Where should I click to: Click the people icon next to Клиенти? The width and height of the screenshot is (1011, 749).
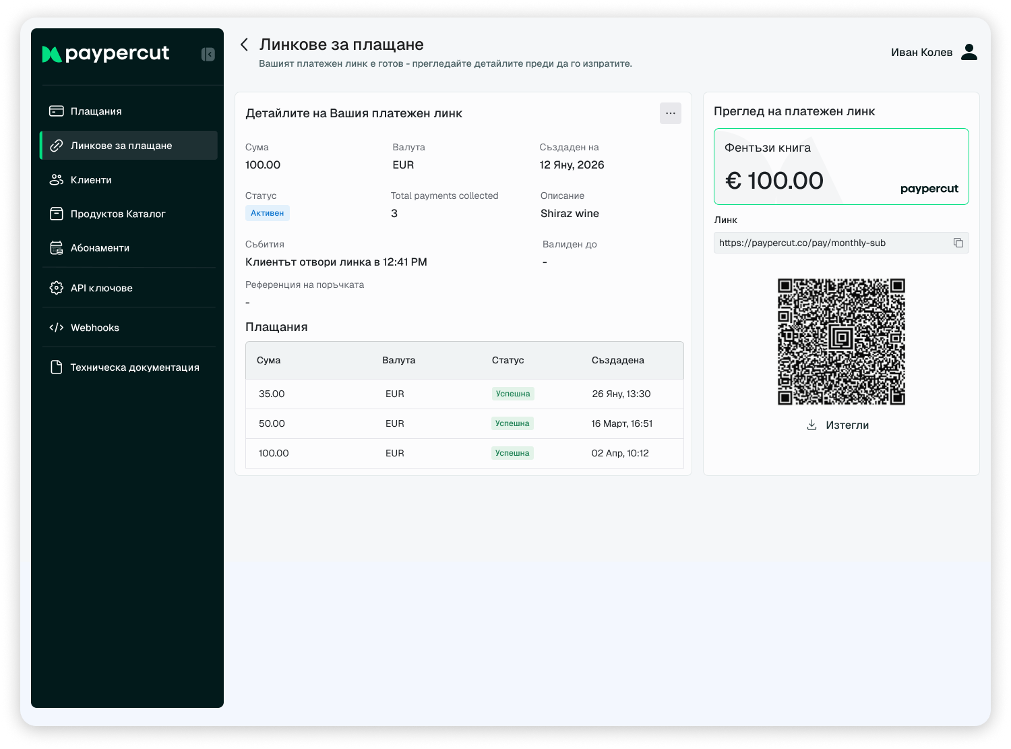[57, 180]
